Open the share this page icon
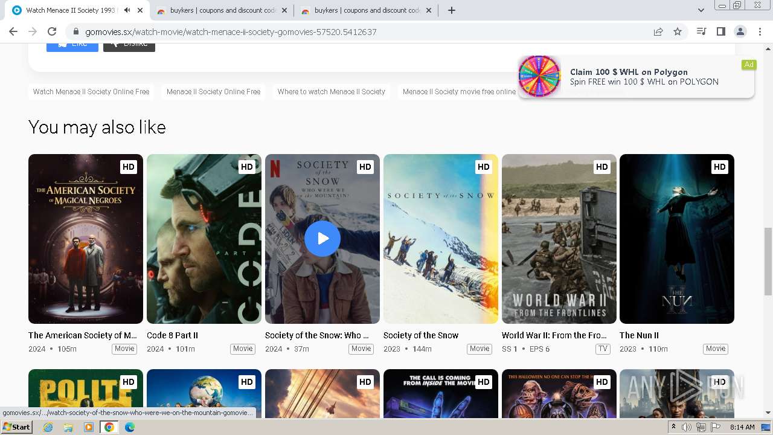Image resolution: width=773 pixels, height=435 pixels. 658,32
